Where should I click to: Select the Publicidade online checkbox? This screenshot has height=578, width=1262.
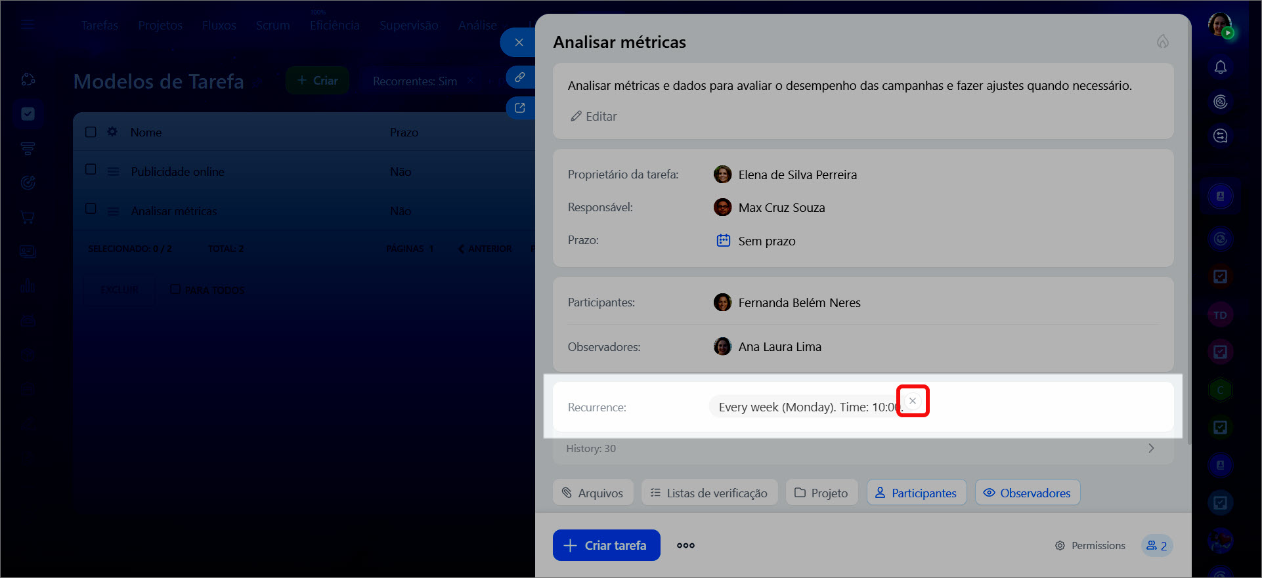tap(91, 170)
